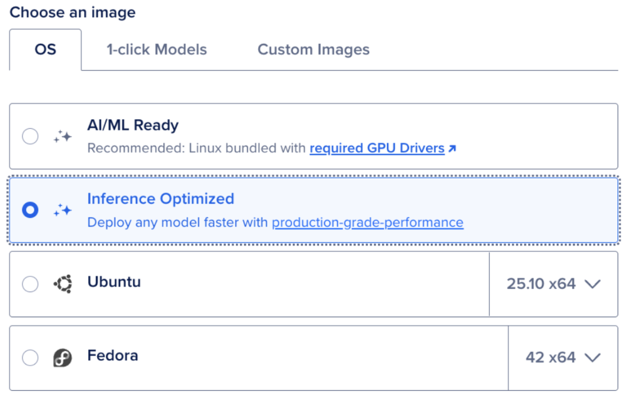Switch to the 1-click Models tab
This screenshot has height=406, width=642.
coord(156,49)
